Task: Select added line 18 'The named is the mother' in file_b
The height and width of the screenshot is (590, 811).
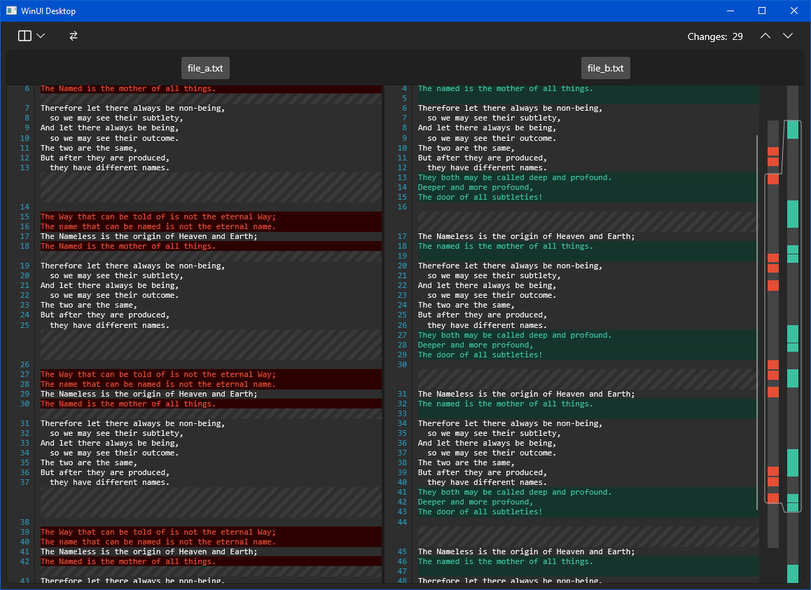Action: 588,247
